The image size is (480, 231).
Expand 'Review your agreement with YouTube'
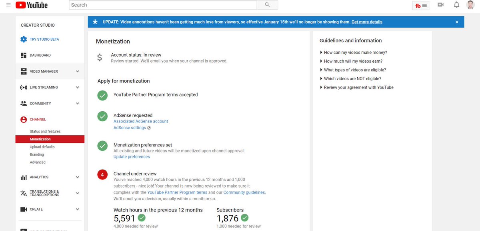point(356,87)
